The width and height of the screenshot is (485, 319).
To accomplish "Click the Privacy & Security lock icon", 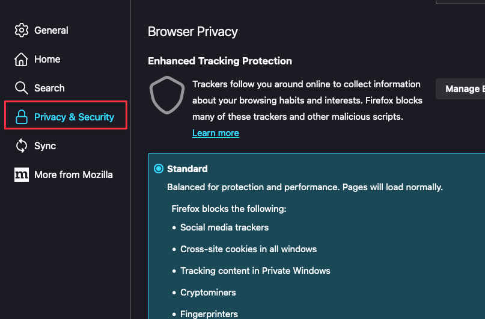I will 22,117.
